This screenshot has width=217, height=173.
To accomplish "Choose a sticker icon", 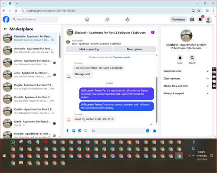I will (x=80, y=131).
